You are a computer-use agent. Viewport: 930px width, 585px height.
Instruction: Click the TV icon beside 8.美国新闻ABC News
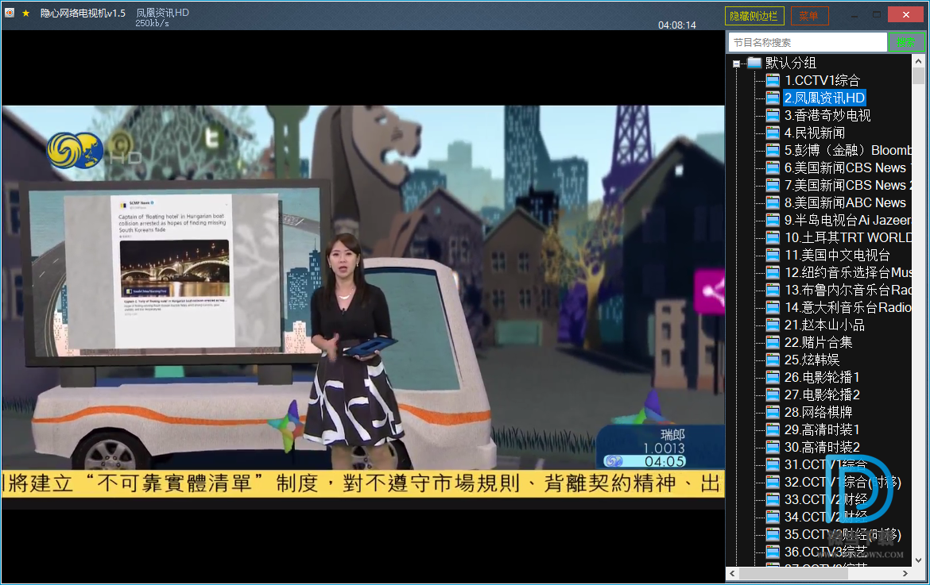[x=773, y=202]
